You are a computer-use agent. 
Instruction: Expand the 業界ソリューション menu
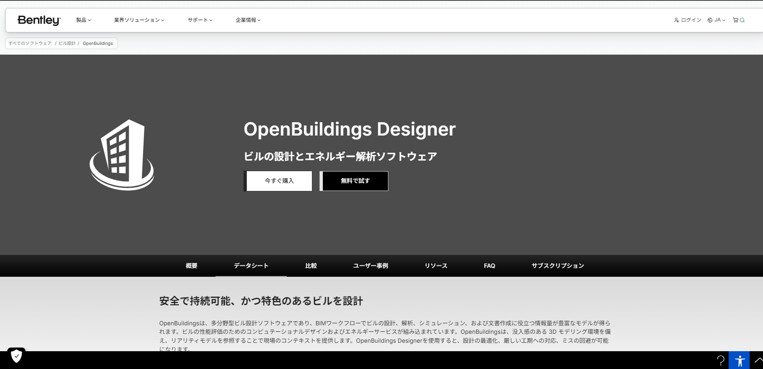139,20
